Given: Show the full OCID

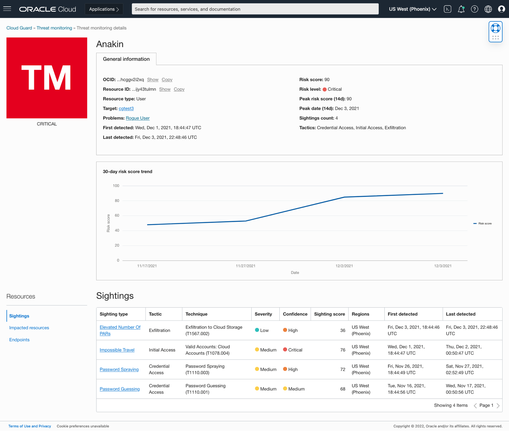Looking at the screenshot, I should pos(153,80).
